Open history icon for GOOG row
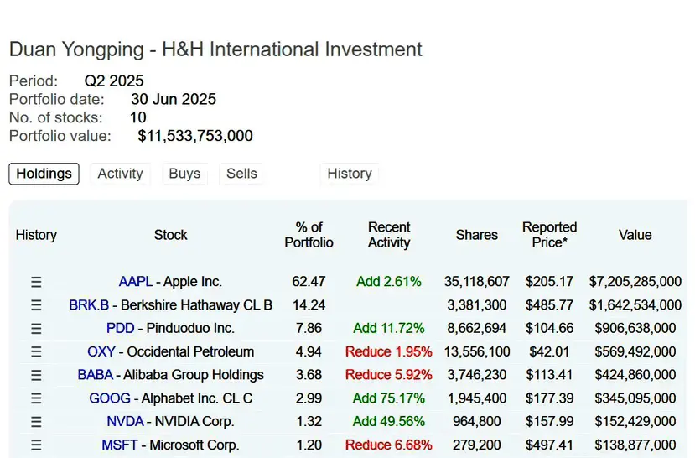This screenshot has width=695, height=458. [x=36, y=398]
